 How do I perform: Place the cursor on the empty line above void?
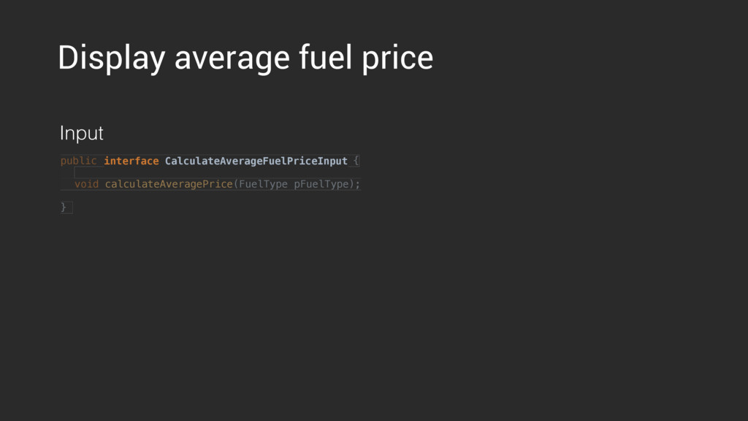[x=210, y=172]
